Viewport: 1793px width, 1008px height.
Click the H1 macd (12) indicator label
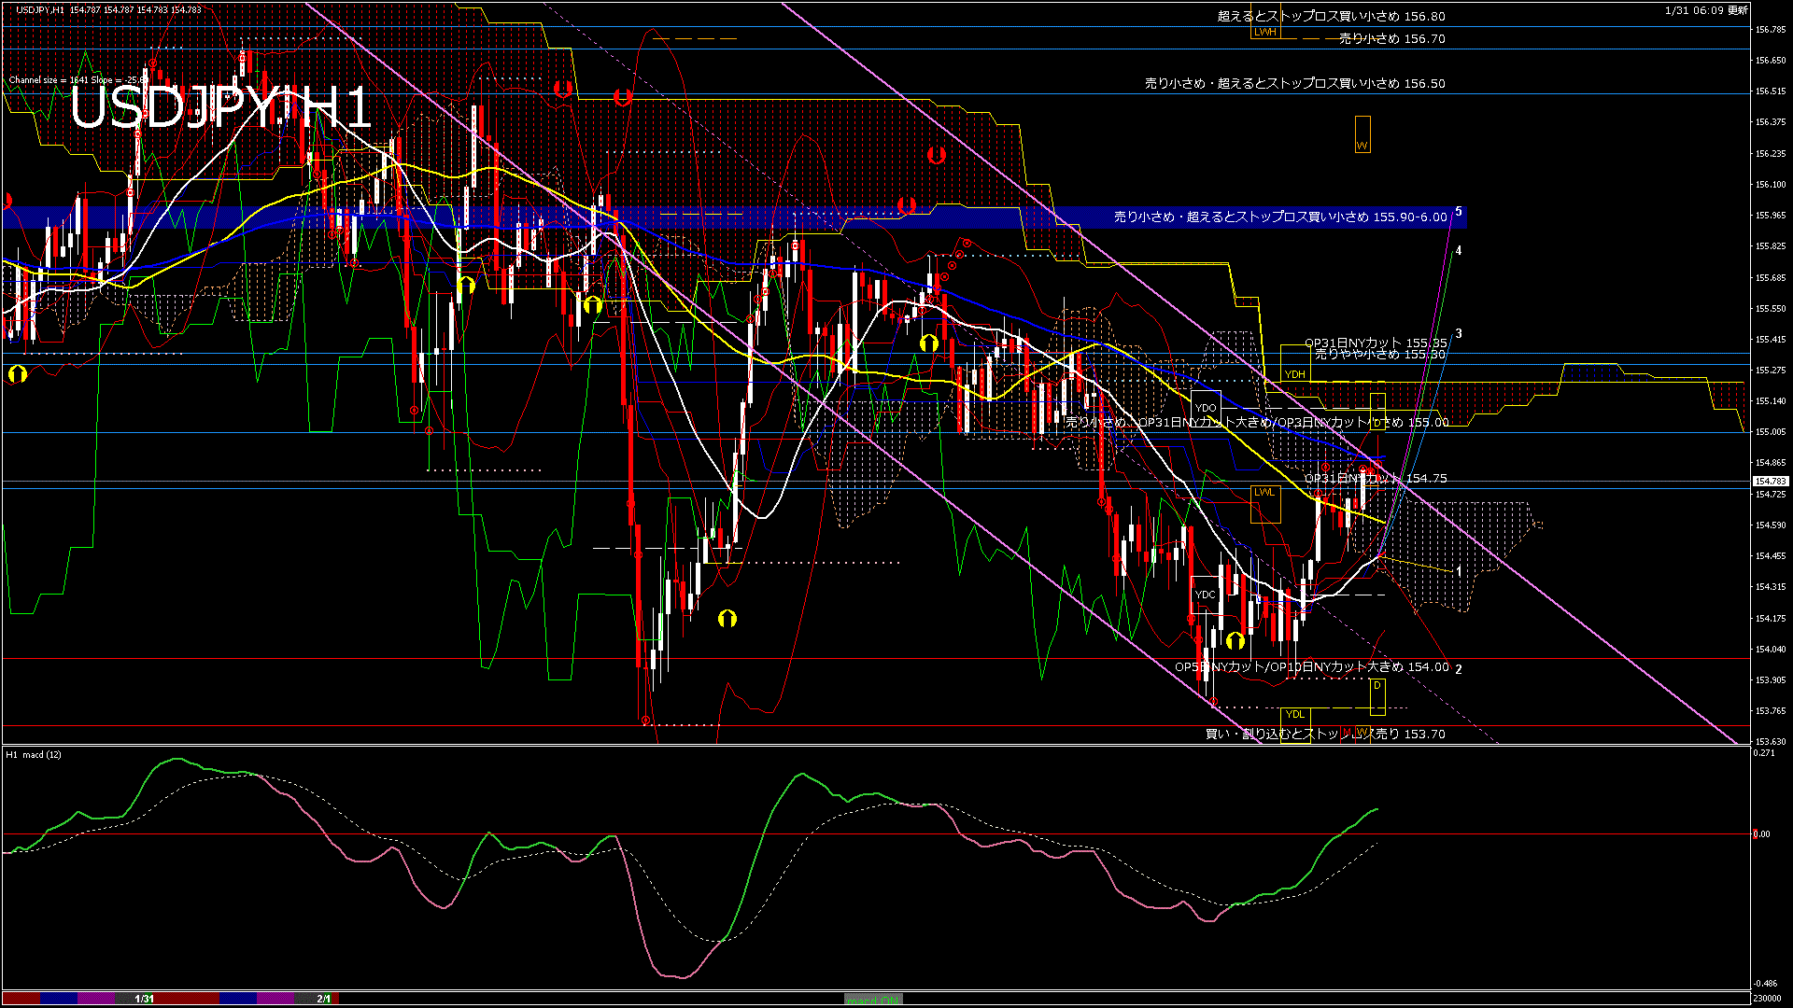34,754
